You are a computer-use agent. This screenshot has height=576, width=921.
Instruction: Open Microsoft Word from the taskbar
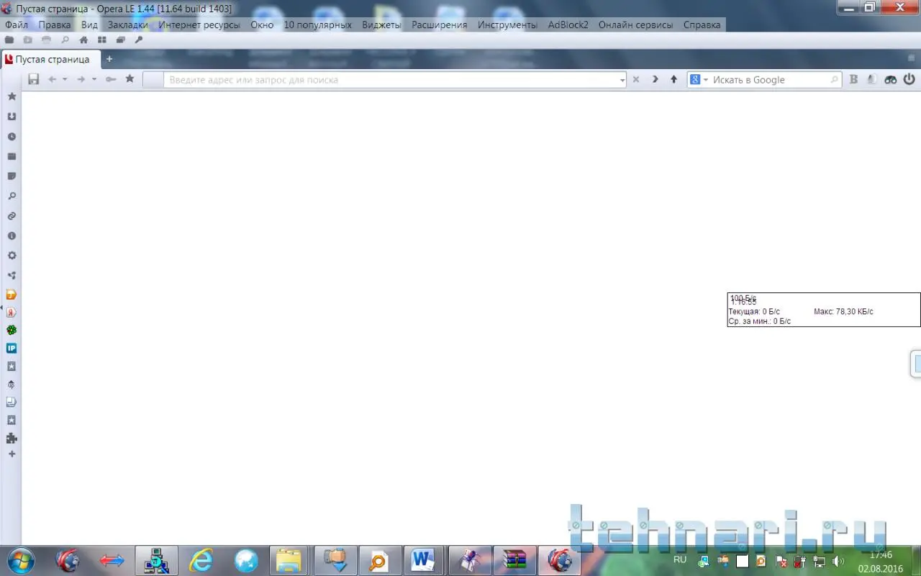coord(423,559)
